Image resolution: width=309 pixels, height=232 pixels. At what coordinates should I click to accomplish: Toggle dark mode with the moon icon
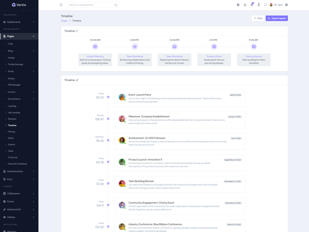(x=245, y=5)
